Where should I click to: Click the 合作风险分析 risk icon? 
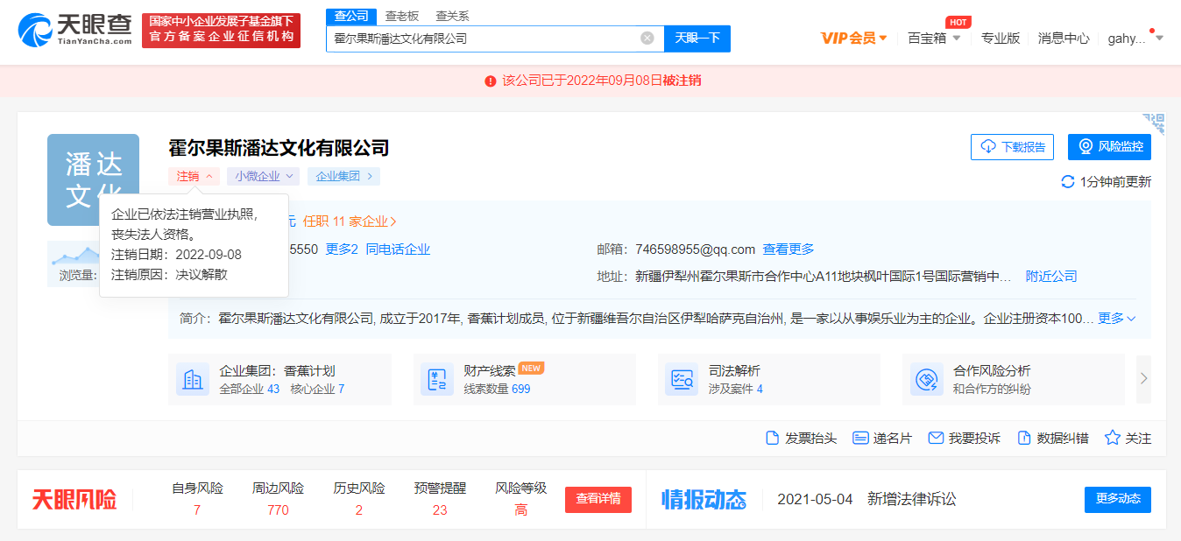tap(926, 380)
